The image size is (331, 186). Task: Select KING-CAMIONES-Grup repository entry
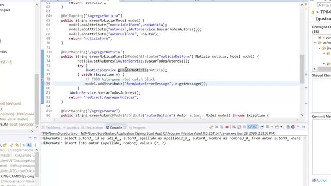point(17,176)
